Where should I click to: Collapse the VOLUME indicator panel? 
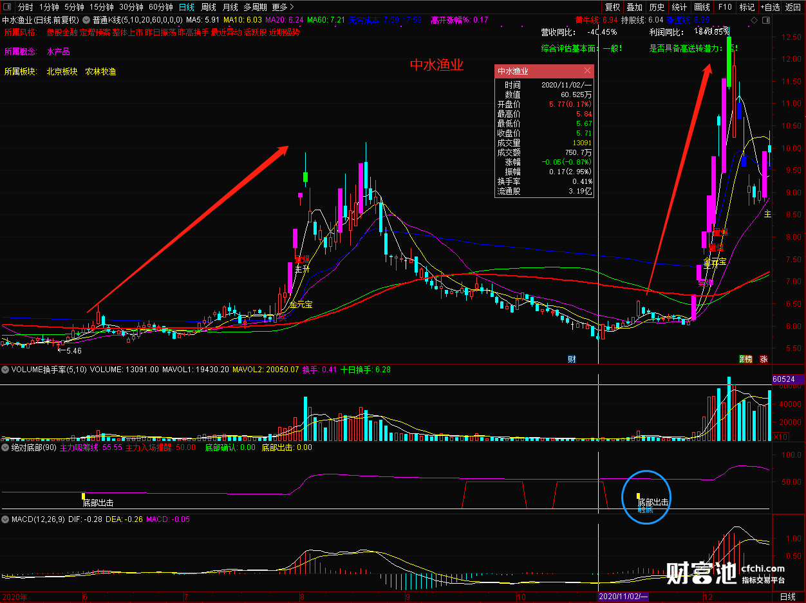tap(5, 370)
